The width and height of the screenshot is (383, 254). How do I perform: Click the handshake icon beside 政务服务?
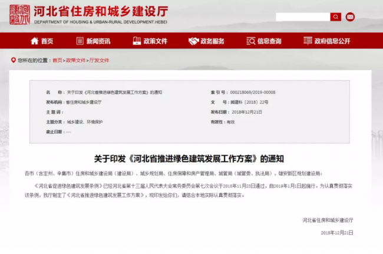[193, 41]
